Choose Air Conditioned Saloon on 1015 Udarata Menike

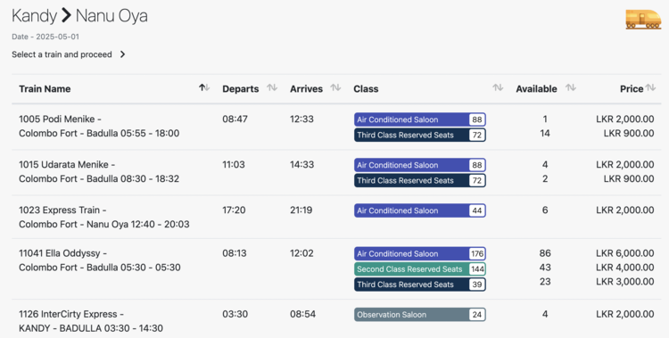tap(420, 165)
